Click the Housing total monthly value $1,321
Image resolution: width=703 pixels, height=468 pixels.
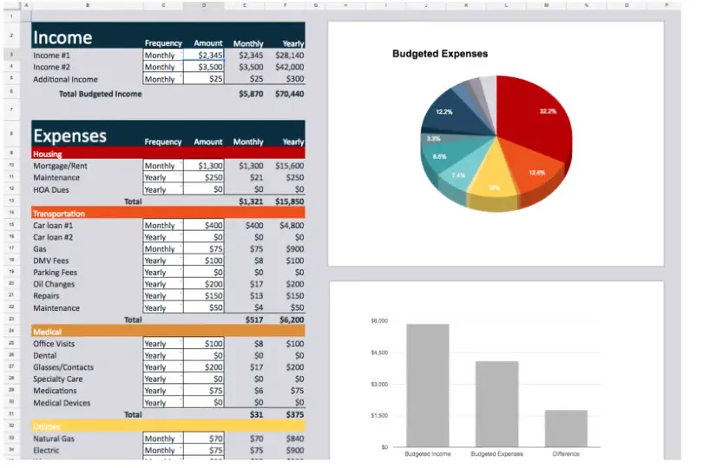(251, 201)
